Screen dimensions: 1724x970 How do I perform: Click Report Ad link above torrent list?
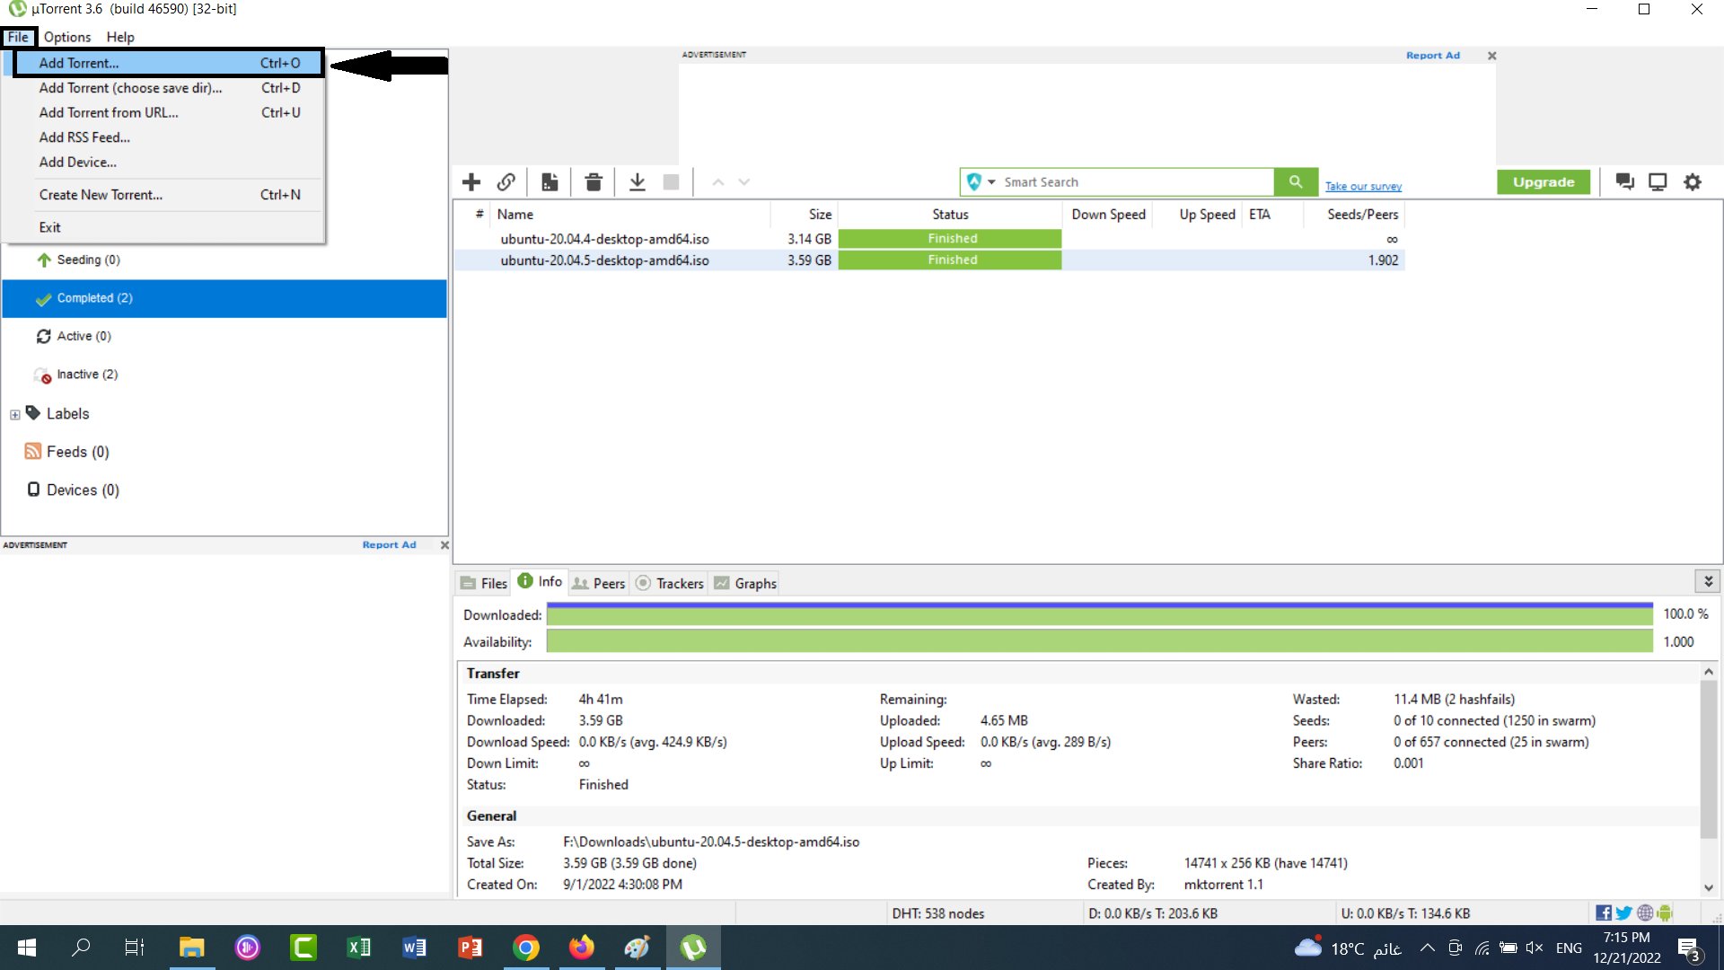[x=1433, y=56]
